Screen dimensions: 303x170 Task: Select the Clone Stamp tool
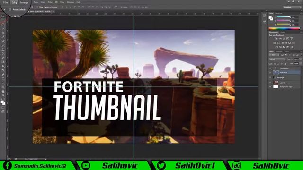point(3,49)
